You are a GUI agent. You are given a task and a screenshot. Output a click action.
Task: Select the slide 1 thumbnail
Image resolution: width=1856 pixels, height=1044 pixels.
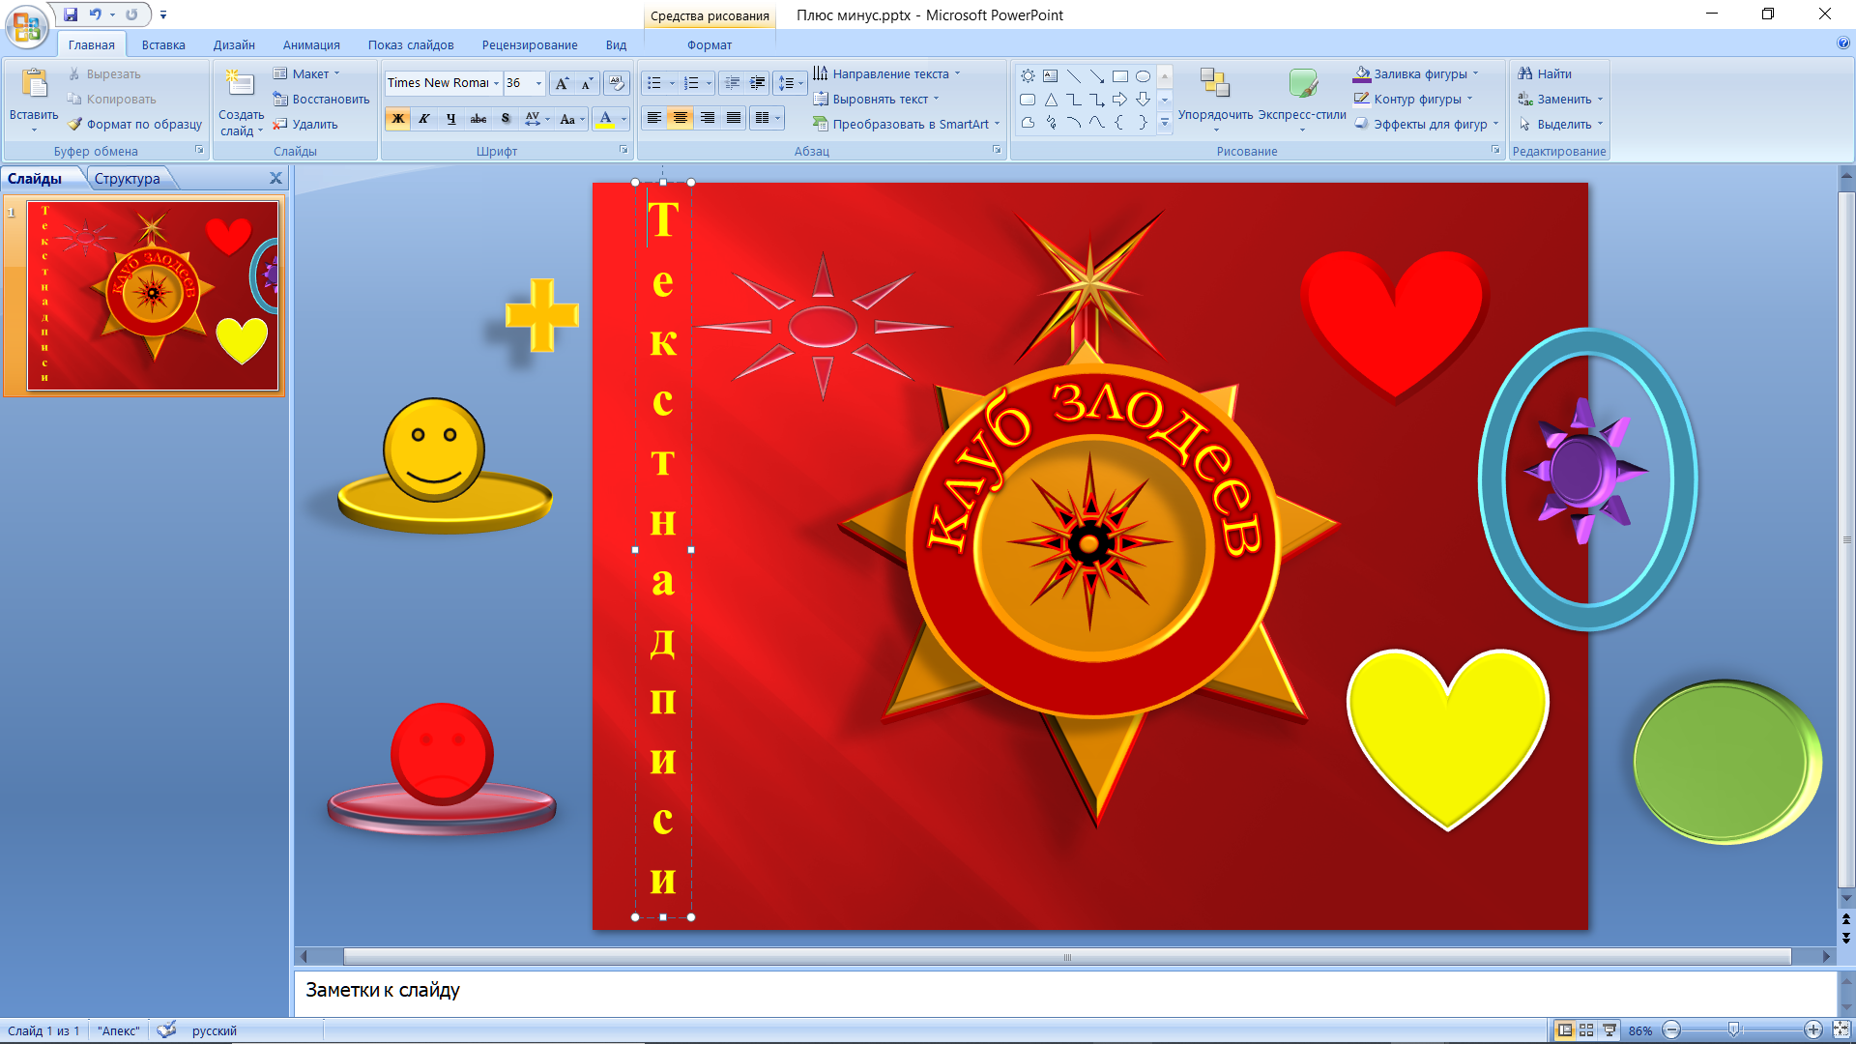(153, 296)
